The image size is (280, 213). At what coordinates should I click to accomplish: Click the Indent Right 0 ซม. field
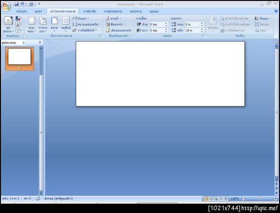pos(159,30)
